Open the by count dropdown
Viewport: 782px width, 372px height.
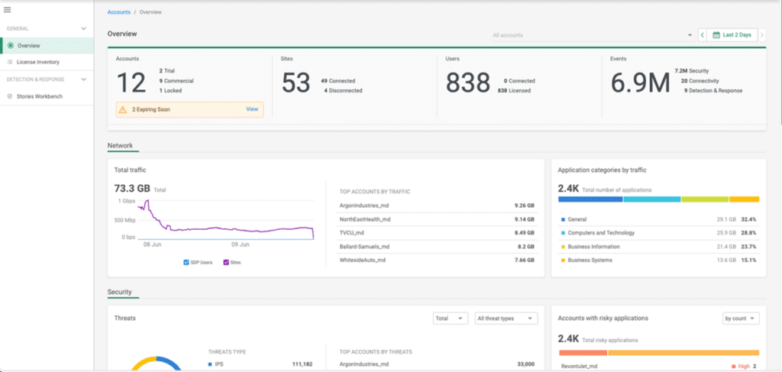click(741, 318)
